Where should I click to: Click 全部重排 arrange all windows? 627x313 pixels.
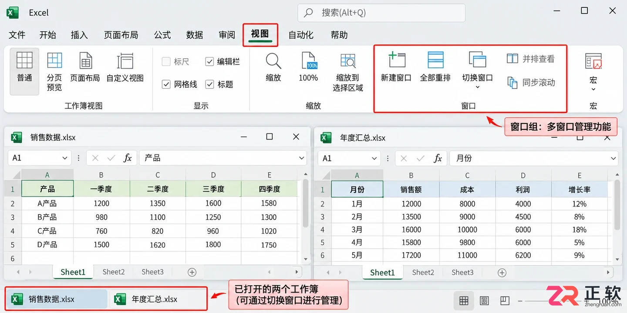coord(435,67)
